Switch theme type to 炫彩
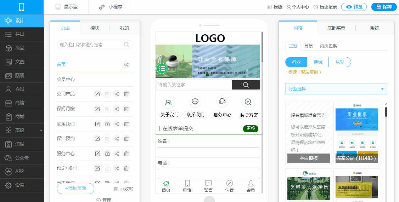Image resolution: width=399 pixels, height=202 pixels. (339, 62)
